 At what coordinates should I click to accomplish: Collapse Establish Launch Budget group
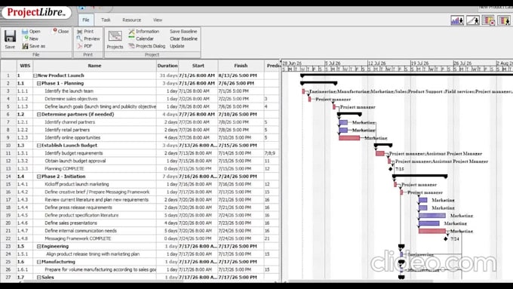click(39, 146)
